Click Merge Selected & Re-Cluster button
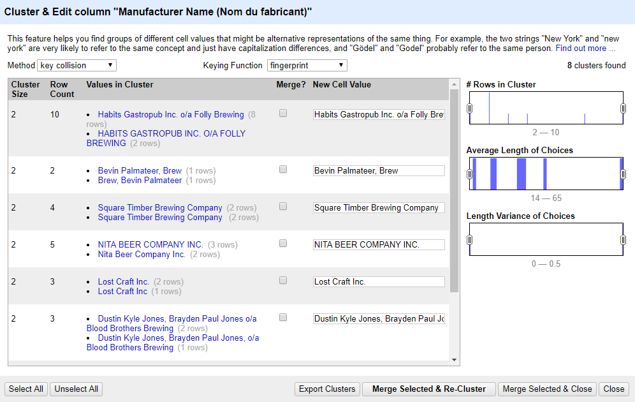 pyautogui.click(x=429, y=389)
